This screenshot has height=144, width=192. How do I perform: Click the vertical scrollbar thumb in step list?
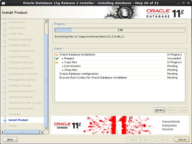(x=46, y=80)
